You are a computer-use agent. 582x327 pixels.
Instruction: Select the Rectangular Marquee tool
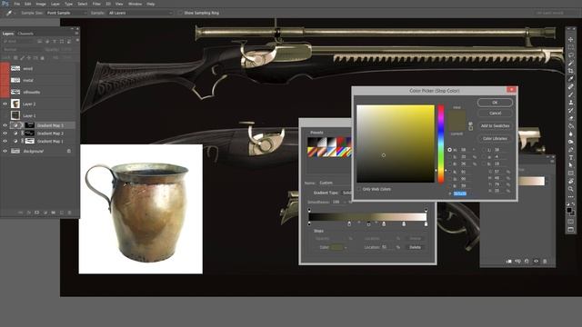click(x=570, y=47)
